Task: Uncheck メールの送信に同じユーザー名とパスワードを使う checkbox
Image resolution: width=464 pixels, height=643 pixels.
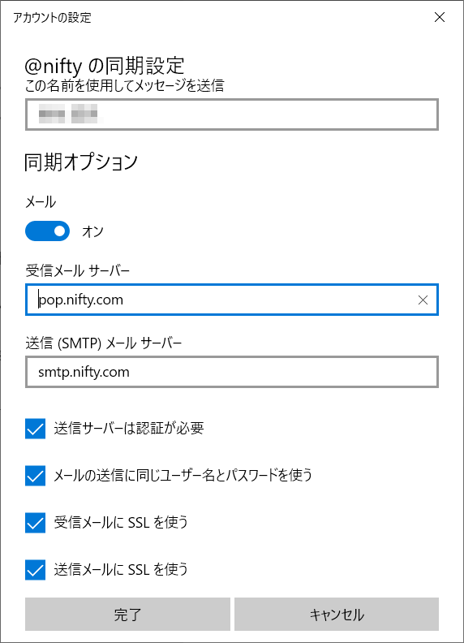Action: tap(35, 476)
